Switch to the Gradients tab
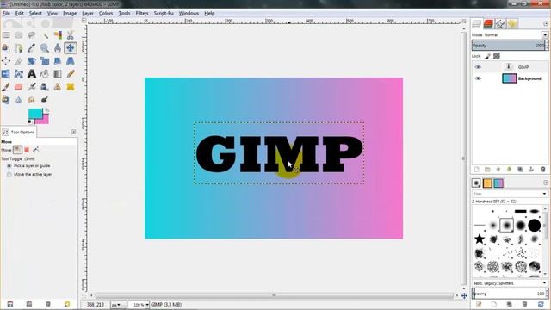This screenshot has height=310, width=551. [x=498, y=183]
